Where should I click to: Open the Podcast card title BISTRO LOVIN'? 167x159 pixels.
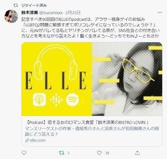[x=87, y=122]
